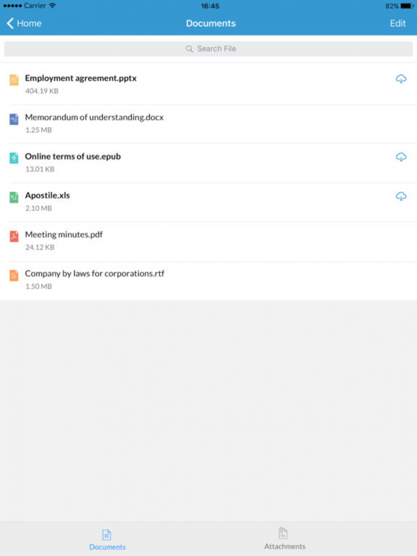Image resolution: width=417 pixels, height=556 pixels.
Task: Select the teal epub file icon
Action: (x=14, y=158)
